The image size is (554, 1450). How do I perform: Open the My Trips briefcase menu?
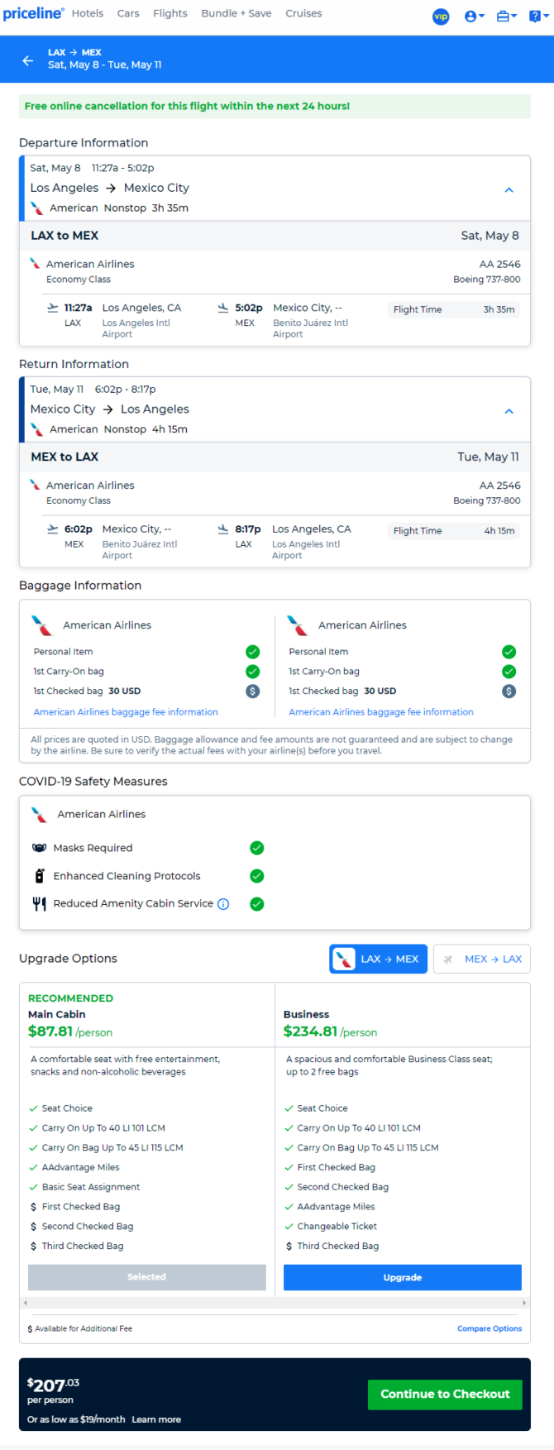[x=506, y=16]
